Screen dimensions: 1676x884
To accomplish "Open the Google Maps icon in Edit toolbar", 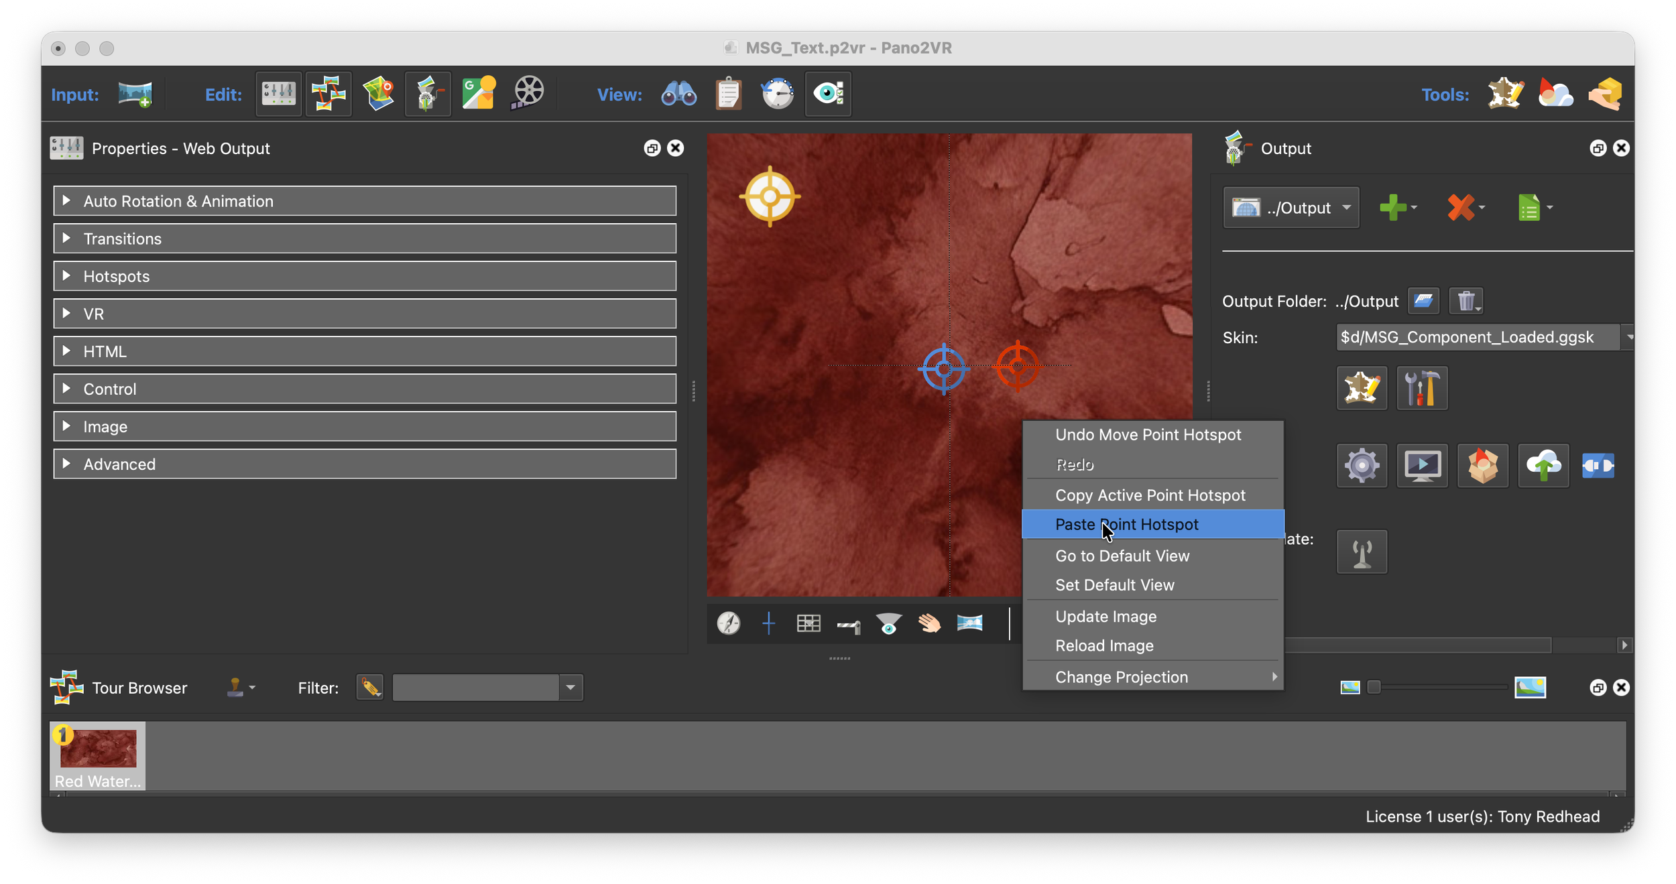I will pos(479,94).
